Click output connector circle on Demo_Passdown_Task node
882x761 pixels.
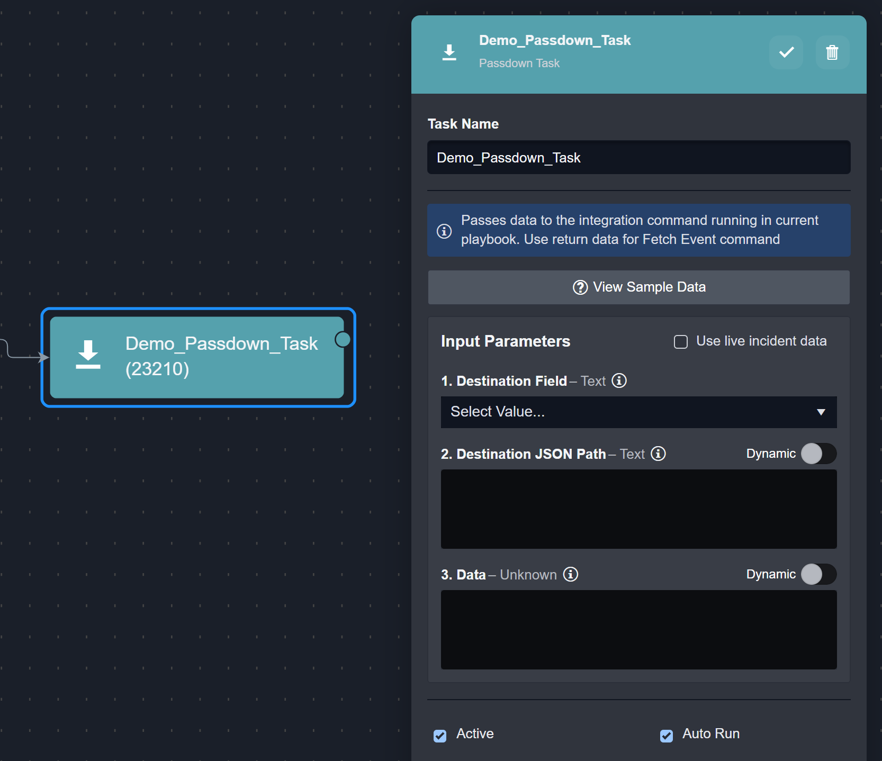(343, 339)
